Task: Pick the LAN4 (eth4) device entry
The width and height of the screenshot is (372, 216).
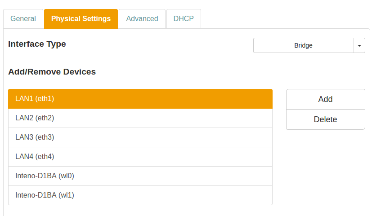Action: click(x=140, y=157)
